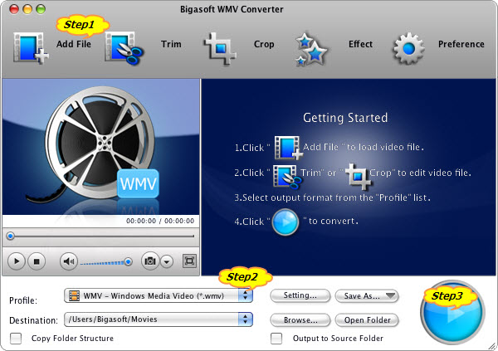This screenshot has height=351, width=498.
Task: Open the Save As... dropdown button
Action: (367, 295)
